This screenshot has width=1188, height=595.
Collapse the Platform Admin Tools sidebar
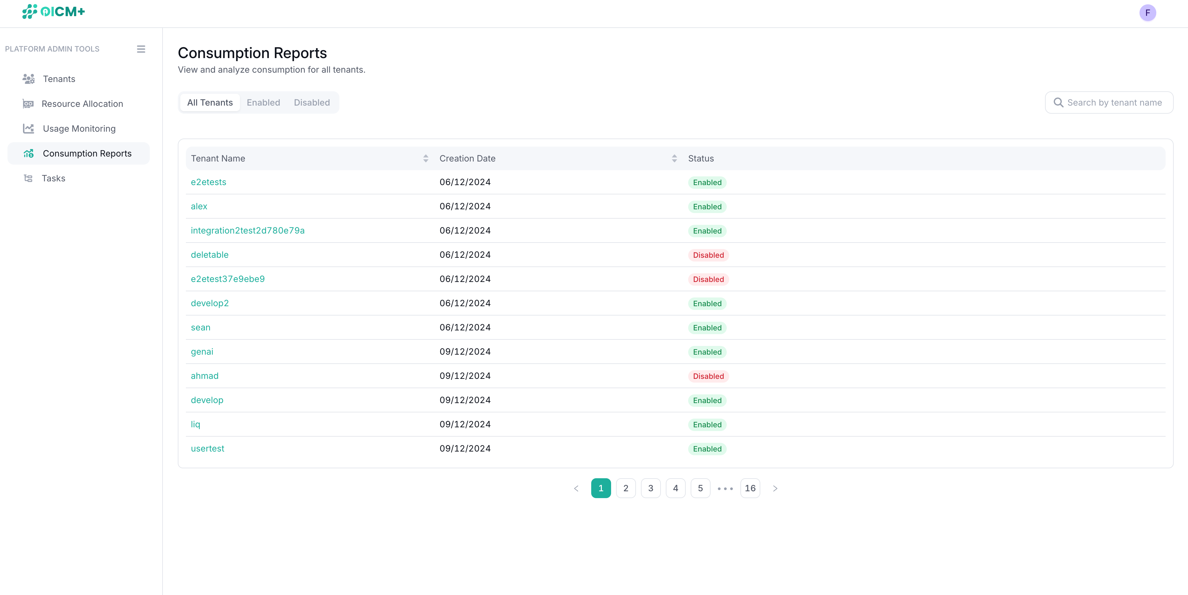(141, 49)
